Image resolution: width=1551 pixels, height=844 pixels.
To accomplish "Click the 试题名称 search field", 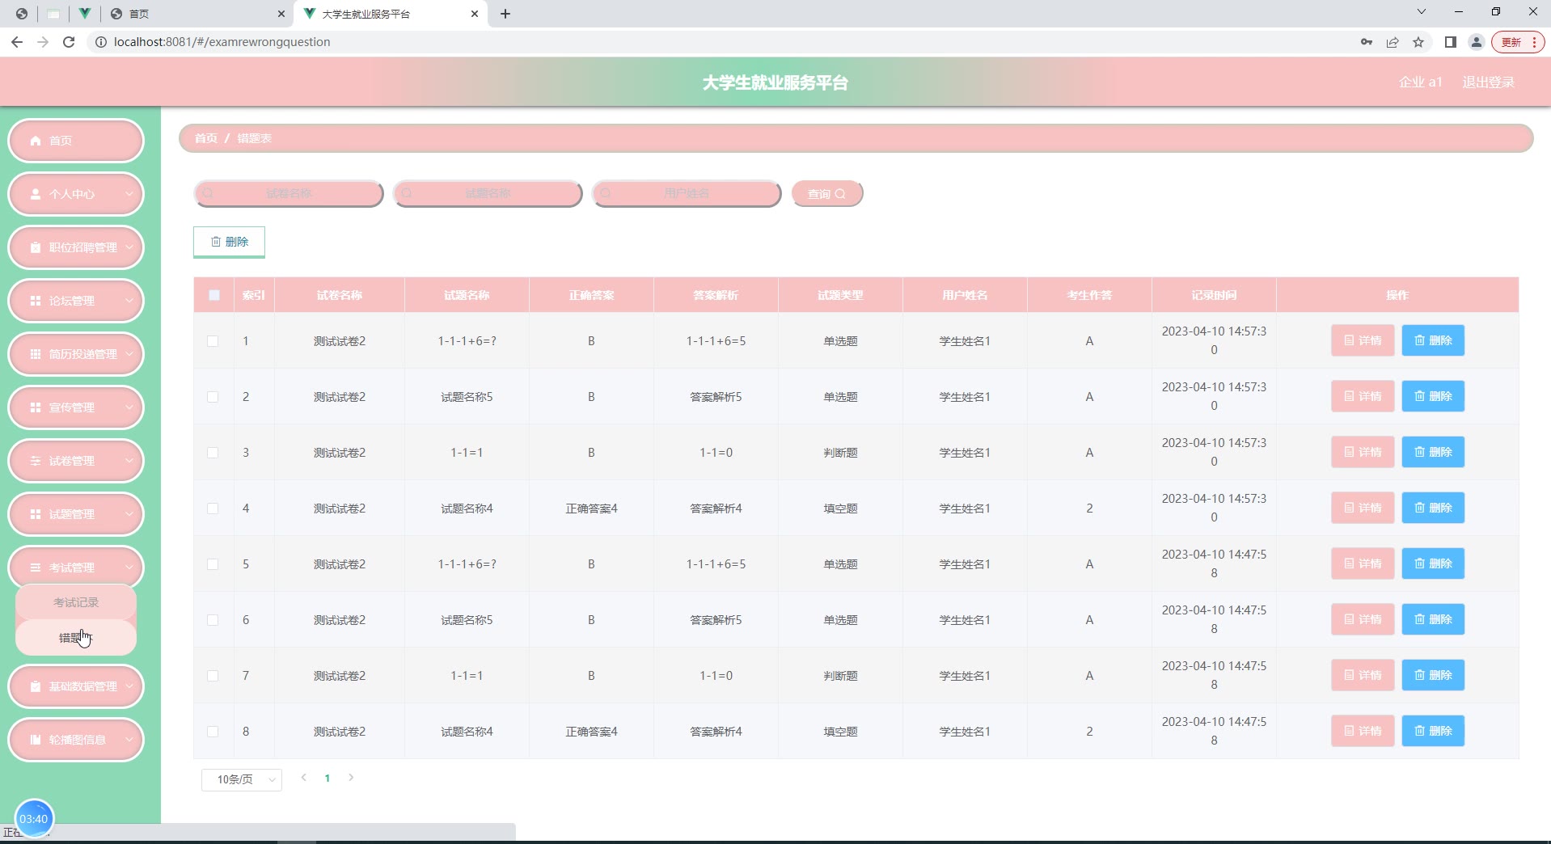I will coord(488,194).
